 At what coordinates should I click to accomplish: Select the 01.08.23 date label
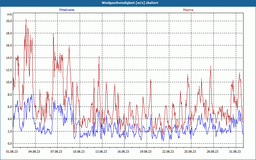[12, 151]
